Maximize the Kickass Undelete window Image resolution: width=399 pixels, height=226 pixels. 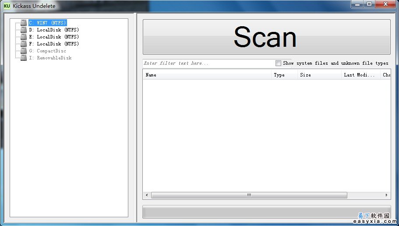point(369,4)
